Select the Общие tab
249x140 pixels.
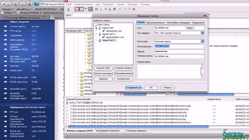click(141, 23)
